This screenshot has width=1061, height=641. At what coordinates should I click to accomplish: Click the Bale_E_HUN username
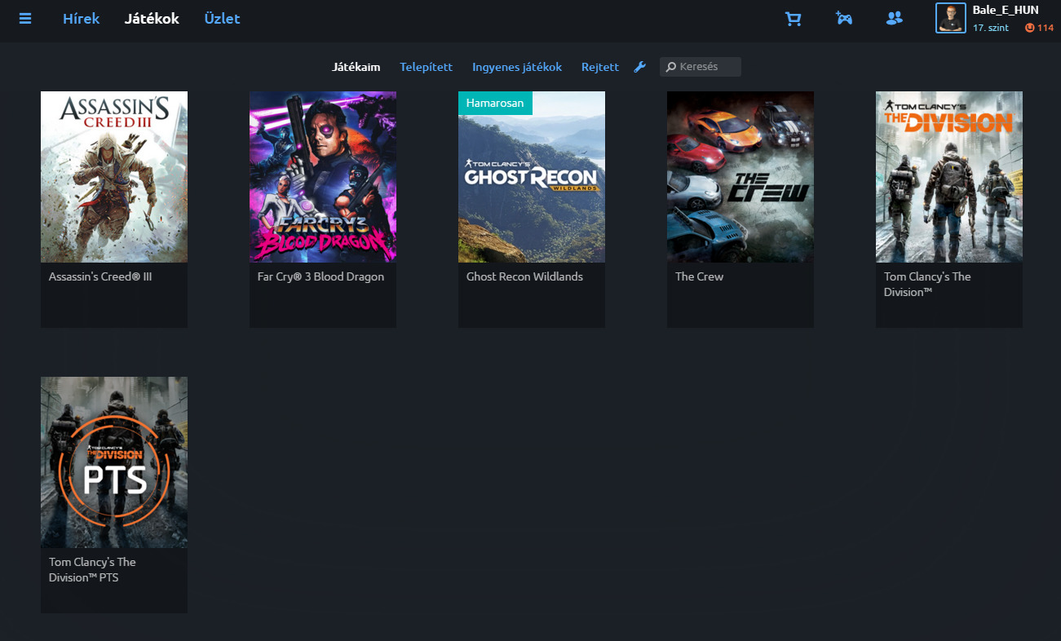click(x=1006, y=10)
